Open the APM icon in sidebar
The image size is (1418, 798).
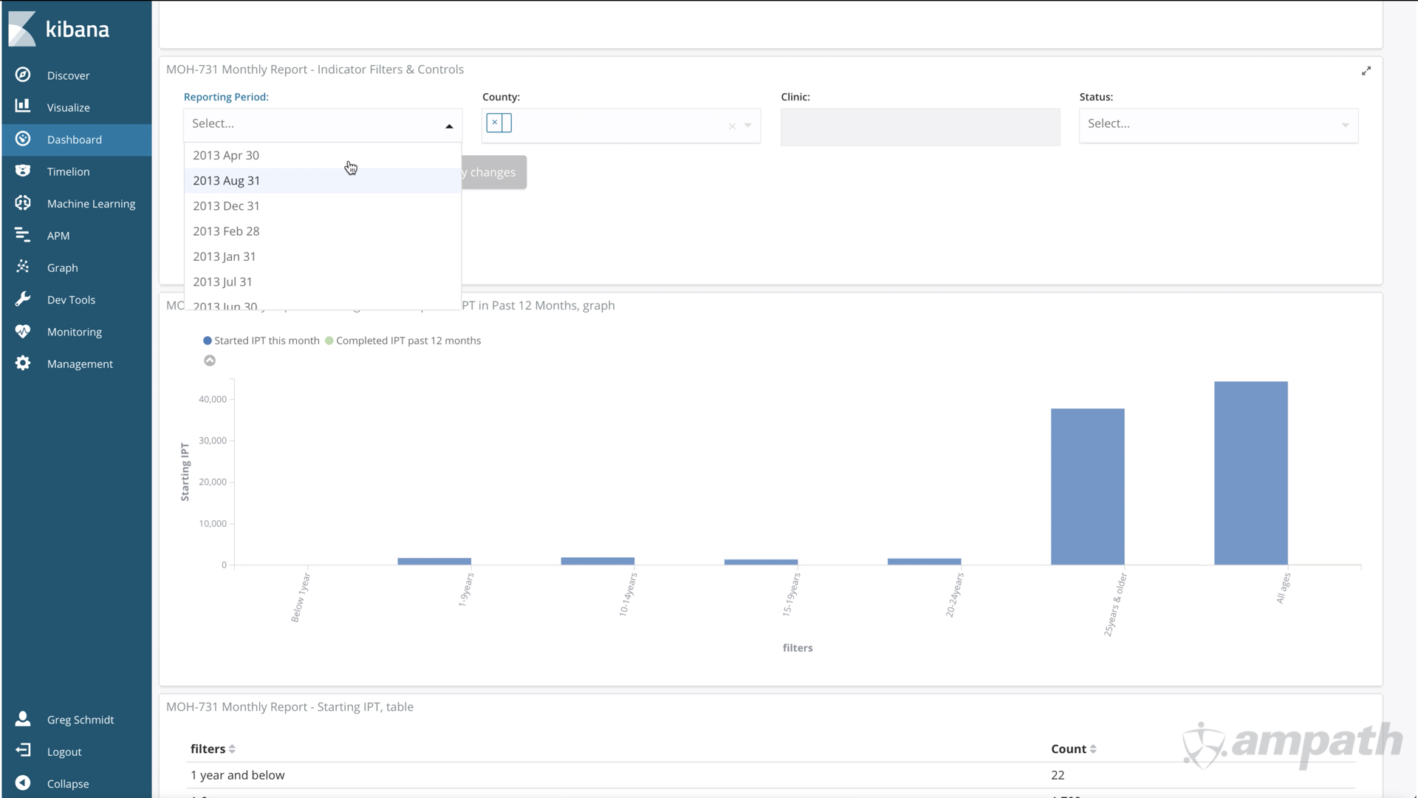coord(23,235)
